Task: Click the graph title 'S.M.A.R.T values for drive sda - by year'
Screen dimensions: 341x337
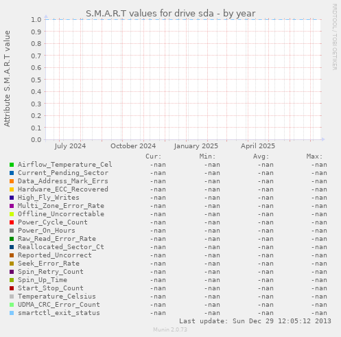Action: tap(171, 14)
